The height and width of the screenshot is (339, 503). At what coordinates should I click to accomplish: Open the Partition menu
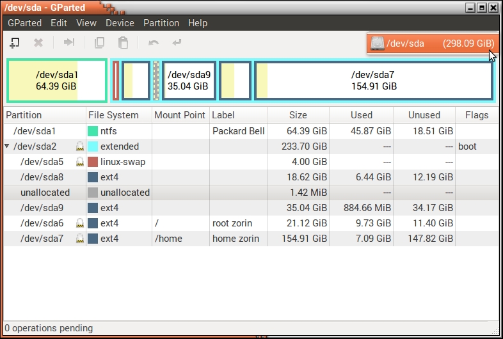click(161, 22)
